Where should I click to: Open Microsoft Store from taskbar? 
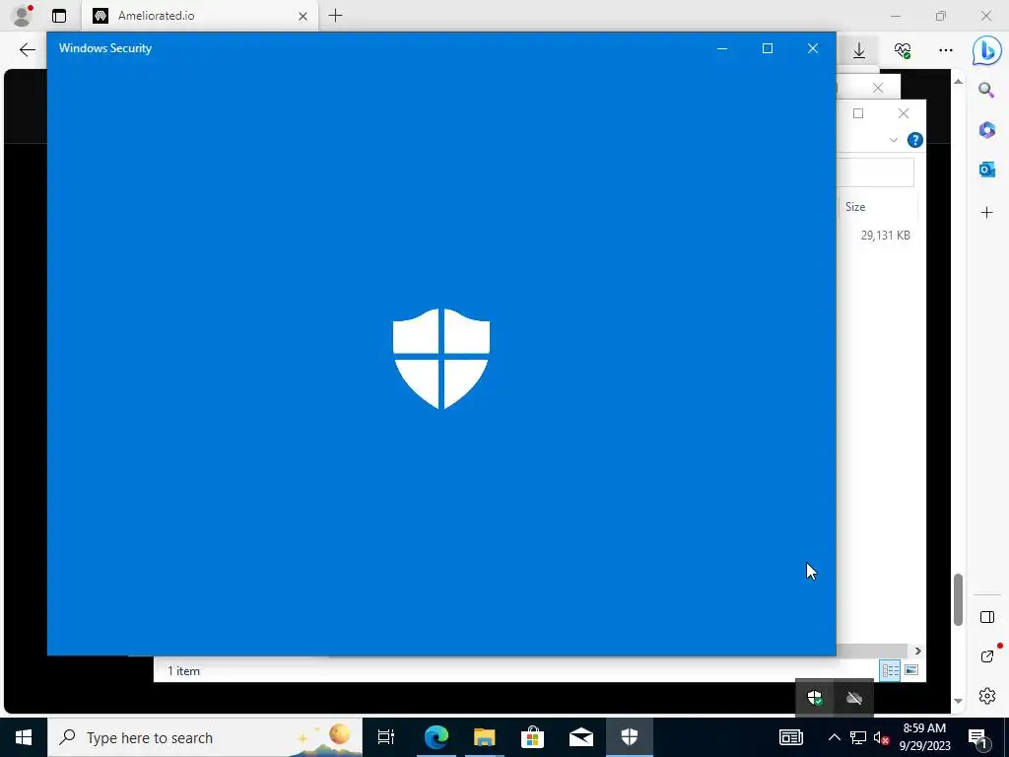click(532, 737)
